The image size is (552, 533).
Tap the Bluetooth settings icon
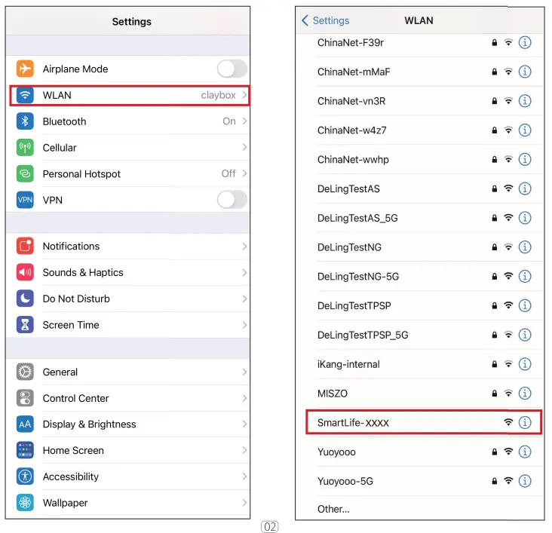[x=25, y=121]
